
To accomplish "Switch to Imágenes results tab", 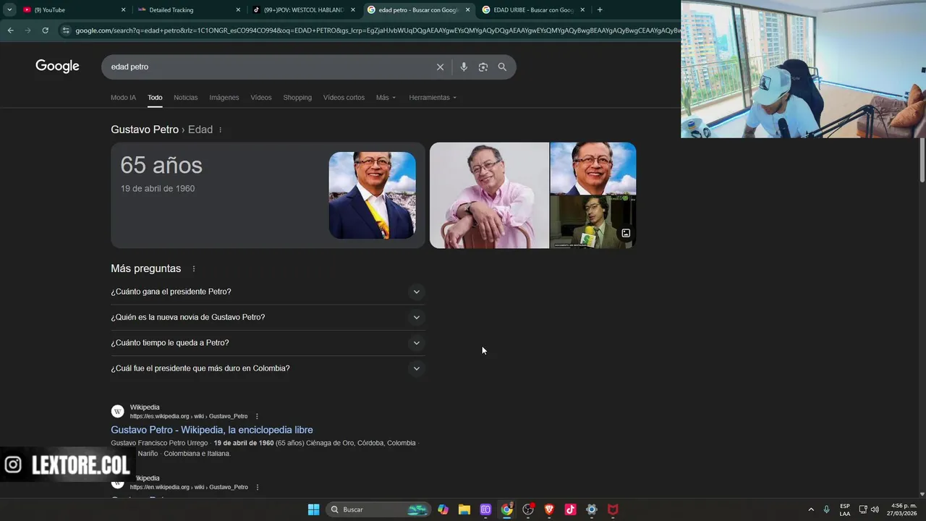I will (224, 98).
